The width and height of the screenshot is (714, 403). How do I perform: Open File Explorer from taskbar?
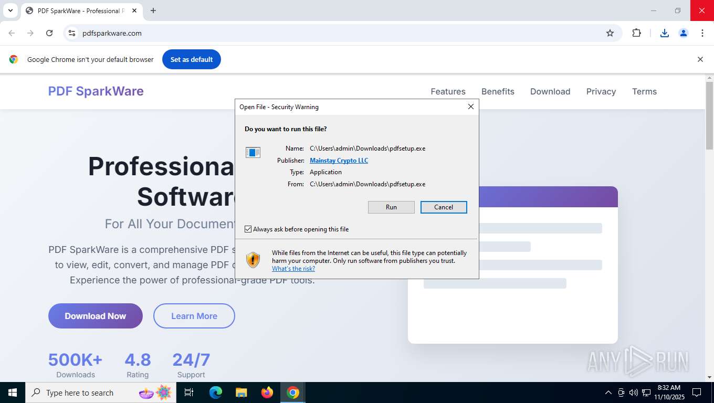point(241,393)
